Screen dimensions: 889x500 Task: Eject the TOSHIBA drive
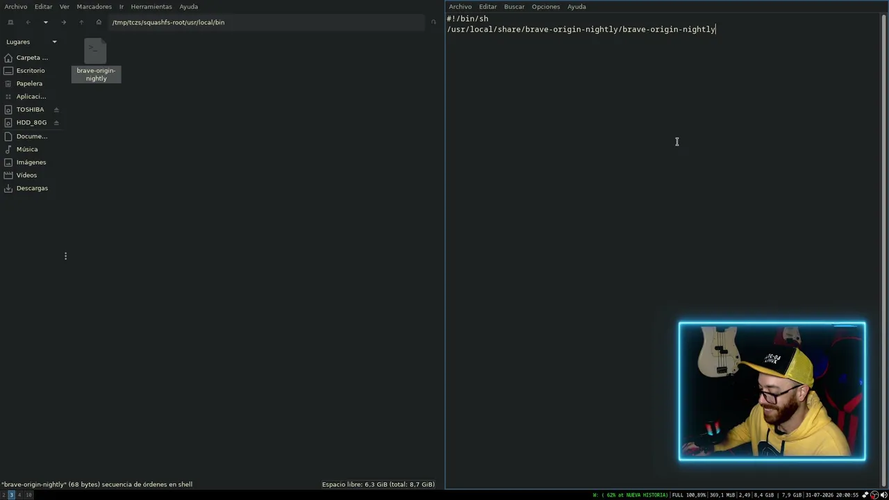click(x=56, y=110)
